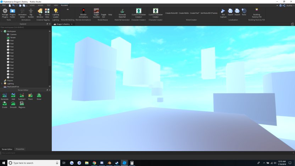Select Players in the Explorer

click(x=10, y=81)
